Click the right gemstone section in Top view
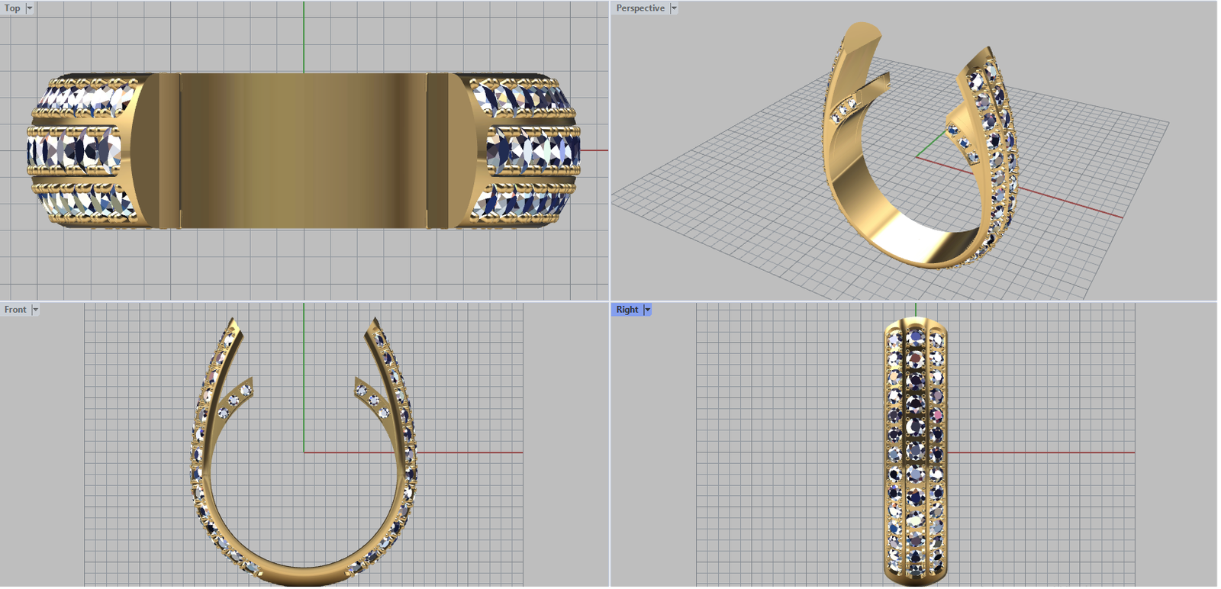 527,150
